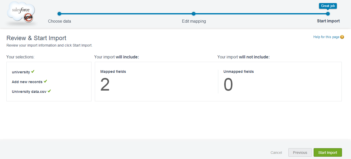351x159 pixels.
Task: Click the Add new records text
Action: (27, 82)
